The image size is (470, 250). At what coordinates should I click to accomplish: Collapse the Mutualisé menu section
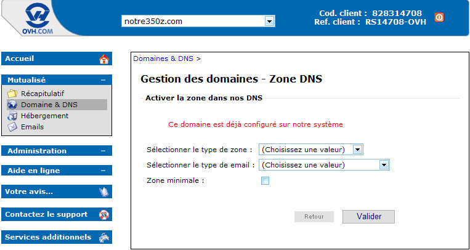103,80
